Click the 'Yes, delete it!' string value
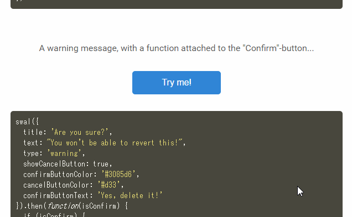Image resolution: width=352 pixels, height=217 pixels. click(x=130, y=195)
